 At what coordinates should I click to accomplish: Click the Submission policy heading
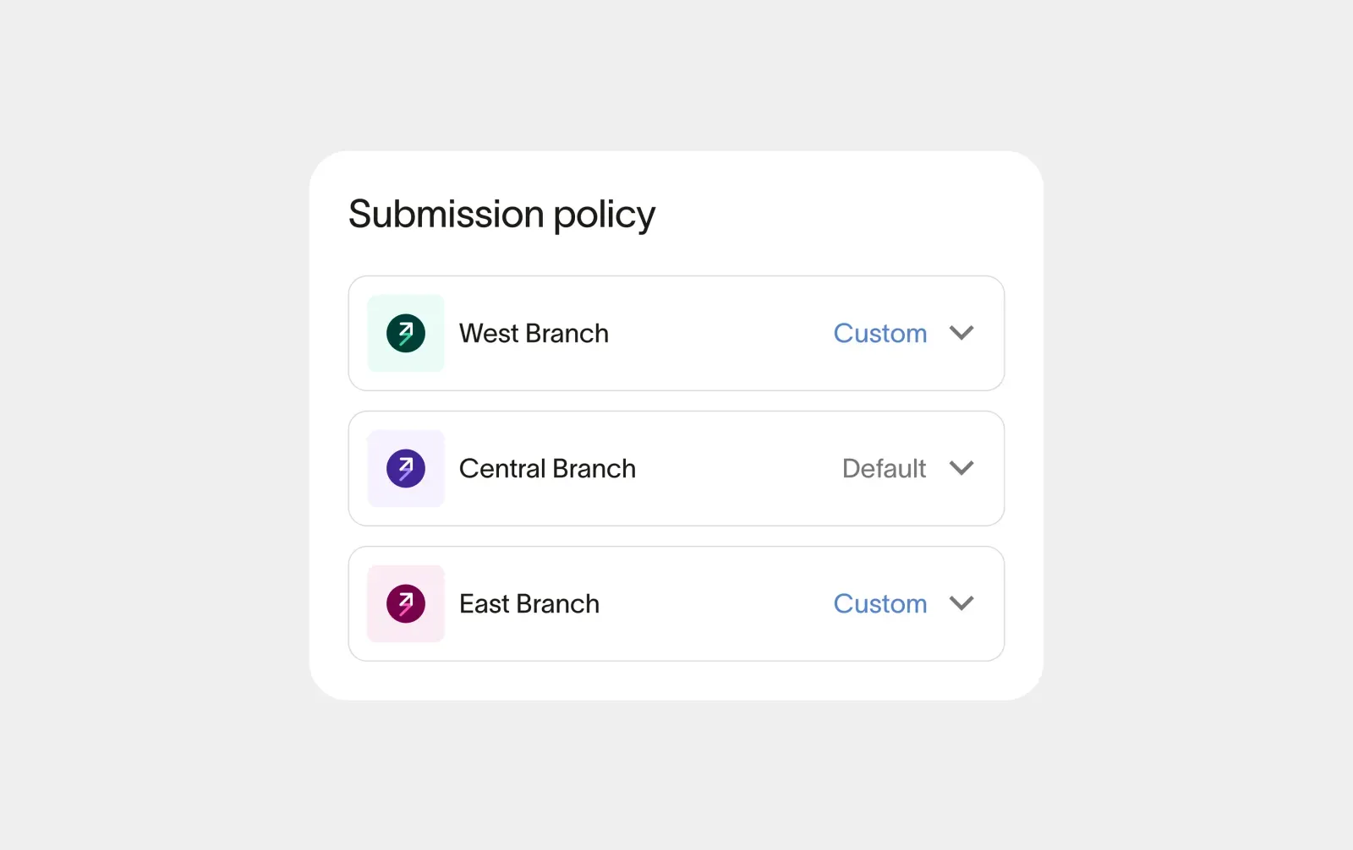501,215
